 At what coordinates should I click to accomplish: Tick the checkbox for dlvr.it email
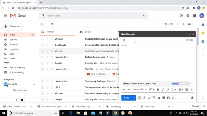43,87
